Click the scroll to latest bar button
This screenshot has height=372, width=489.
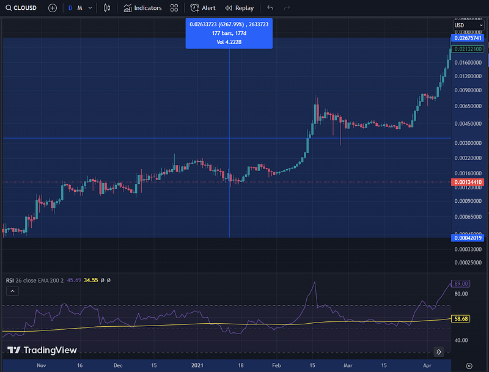click(x=438, y=352)
